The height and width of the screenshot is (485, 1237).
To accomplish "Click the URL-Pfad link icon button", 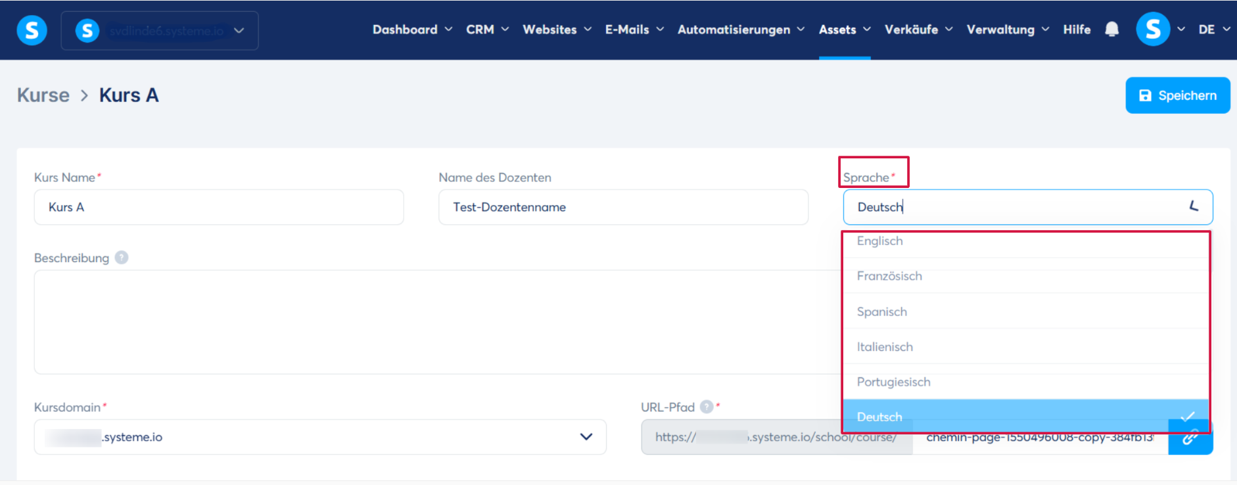I will coord(1190,437).
